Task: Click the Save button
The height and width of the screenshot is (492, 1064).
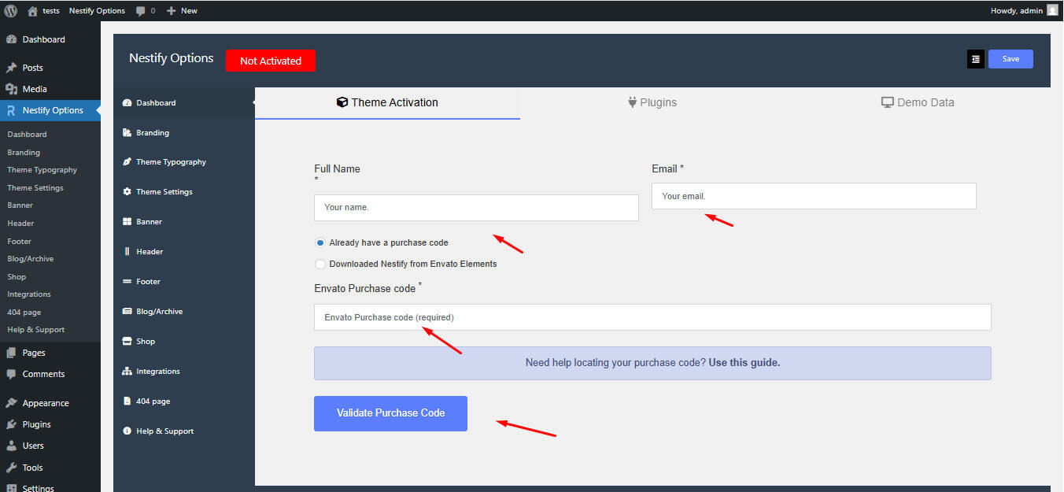Action: point(1010,59)
